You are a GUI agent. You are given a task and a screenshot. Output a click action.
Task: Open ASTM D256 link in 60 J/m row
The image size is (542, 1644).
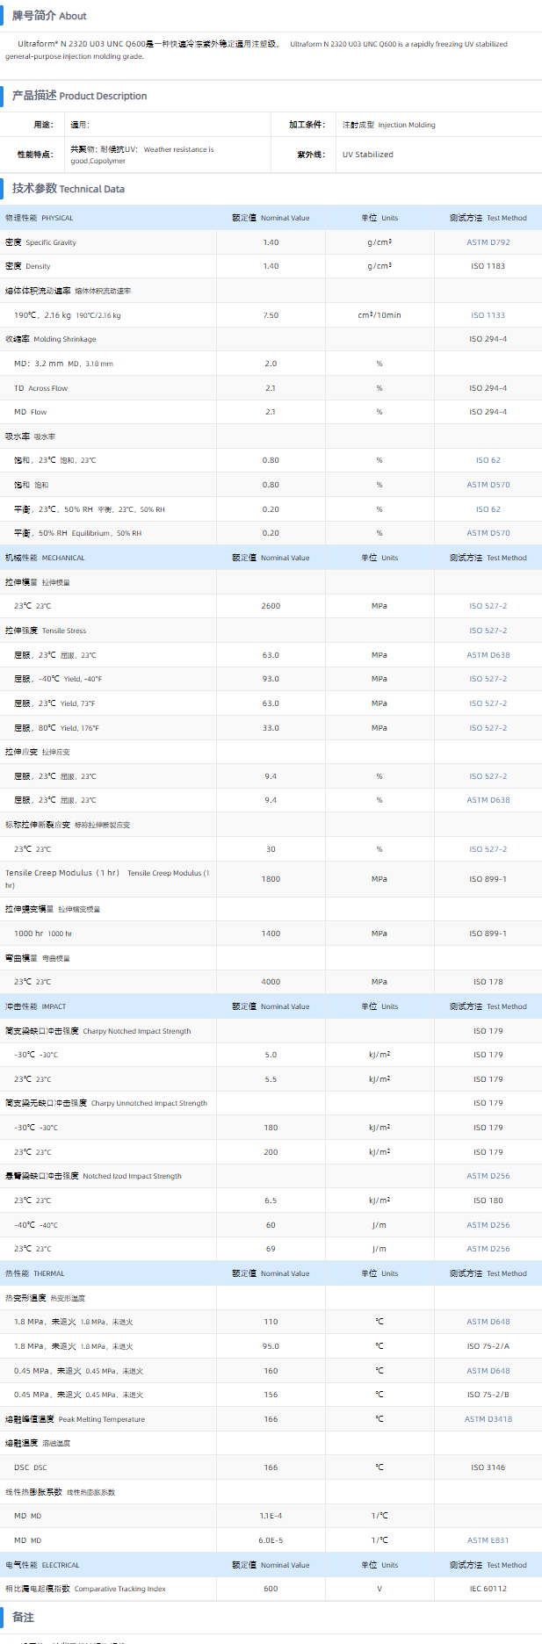488,1225
